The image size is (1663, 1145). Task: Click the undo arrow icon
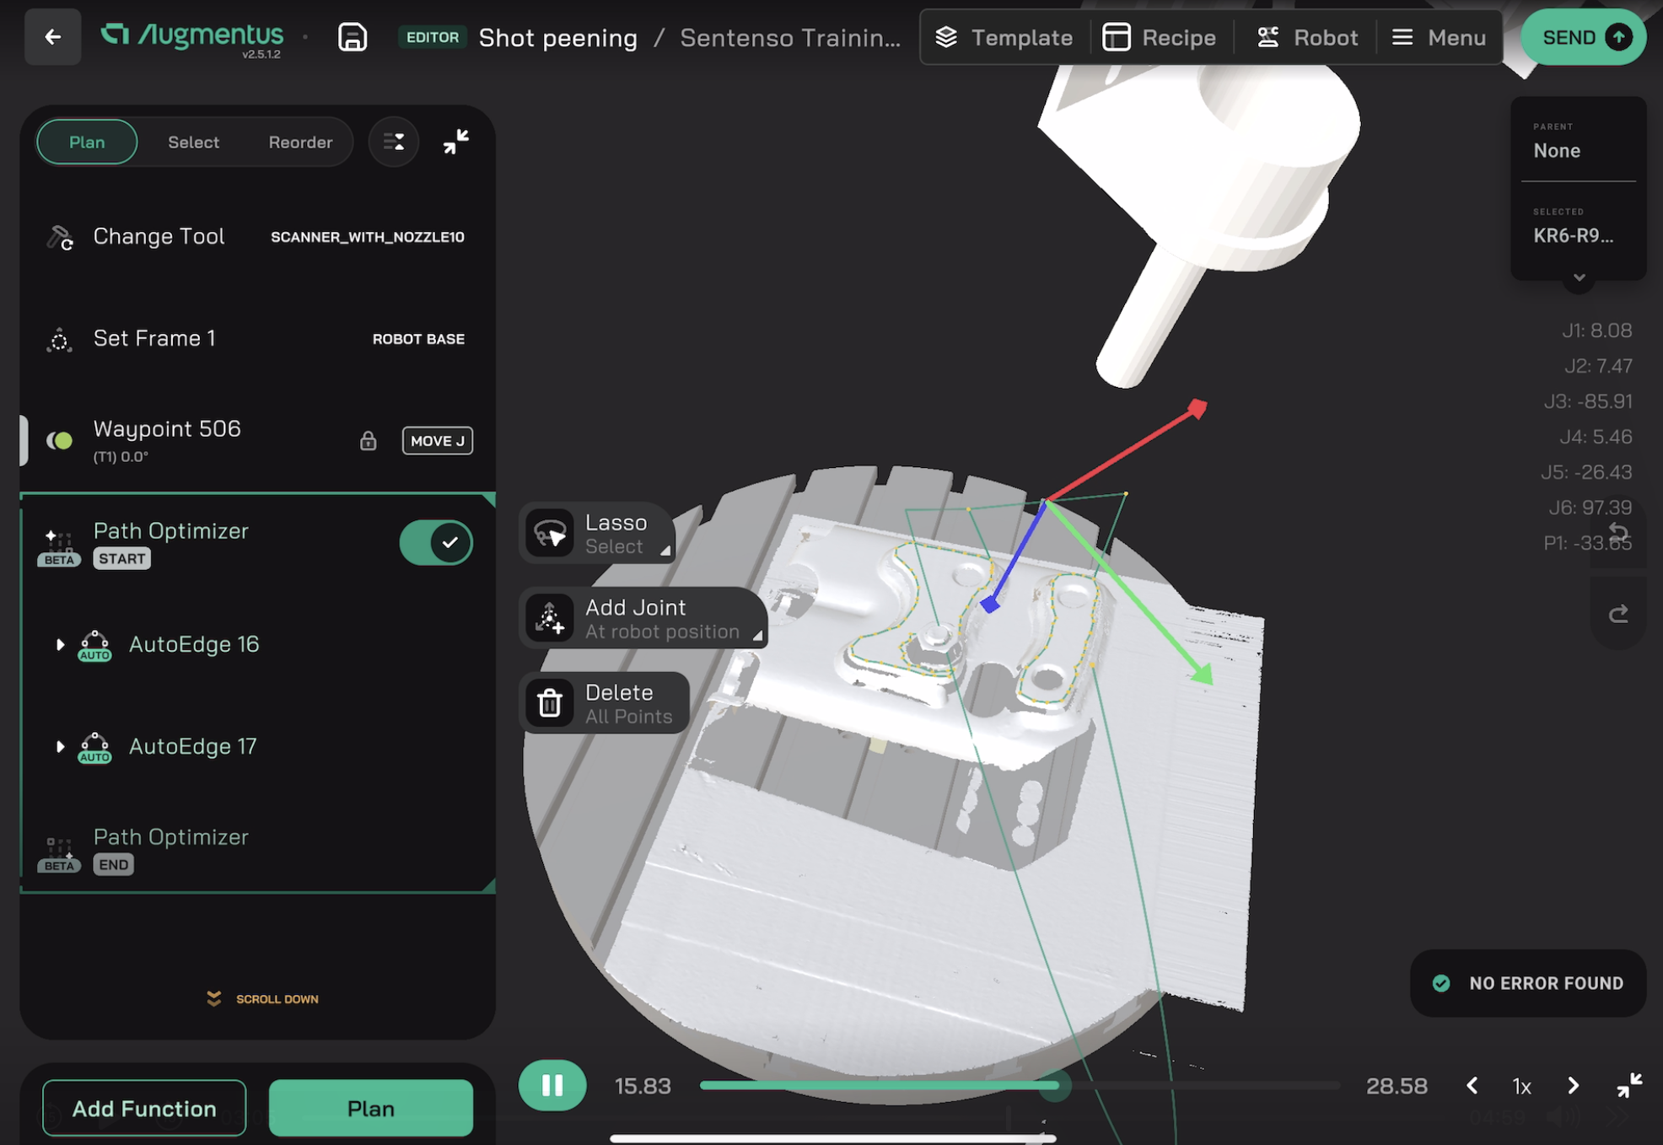pyautogui.click(x=1617, y=533)
